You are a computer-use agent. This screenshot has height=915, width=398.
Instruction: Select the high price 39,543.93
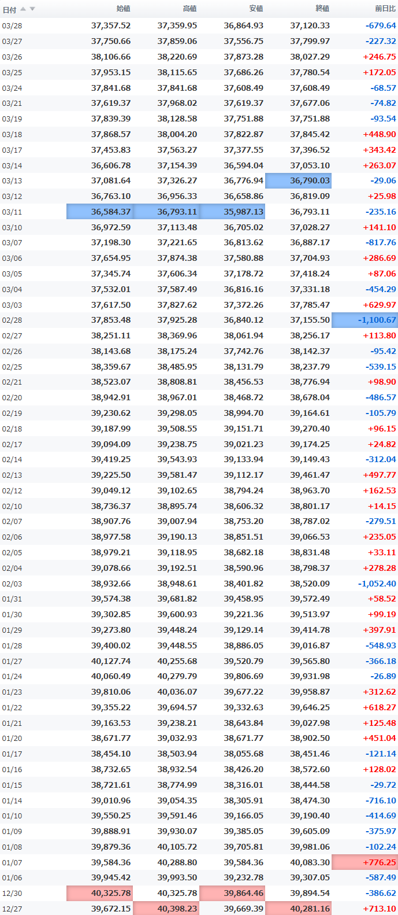click(177, 459)
